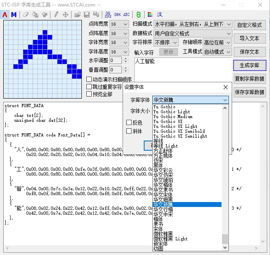Click the 自定义格式 button
The width and height of the screenshot is (270, 255).
tap(250, 25)
